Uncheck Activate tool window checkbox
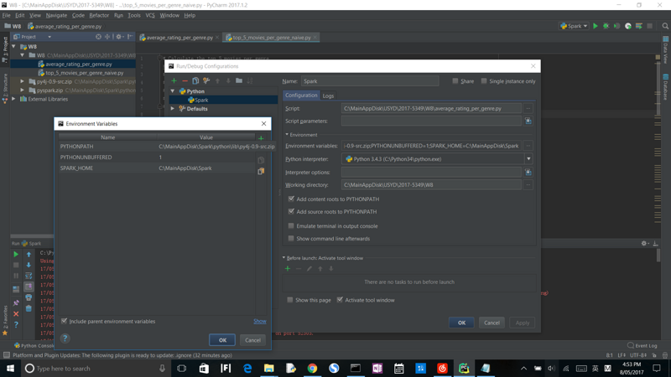 click(340, 300)
